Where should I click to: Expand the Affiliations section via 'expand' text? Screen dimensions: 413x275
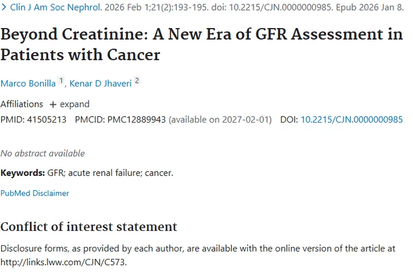(74, 104)
